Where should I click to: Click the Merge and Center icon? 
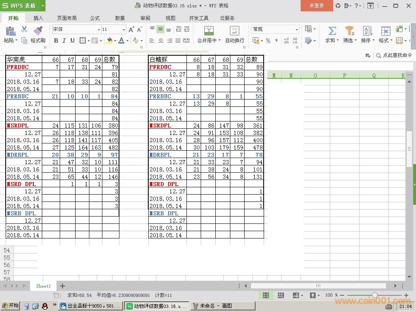pyautogui.click(x=208, y=31)
